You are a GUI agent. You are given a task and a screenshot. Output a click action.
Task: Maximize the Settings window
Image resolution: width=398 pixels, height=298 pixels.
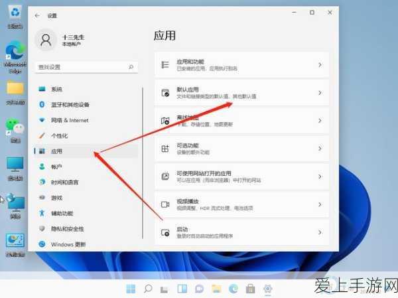click(x=312, y=13)
